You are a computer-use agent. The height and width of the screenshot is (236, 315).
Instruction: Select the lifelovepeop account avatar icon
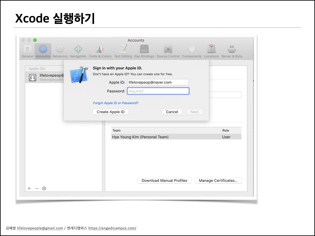tap(33, 77)
